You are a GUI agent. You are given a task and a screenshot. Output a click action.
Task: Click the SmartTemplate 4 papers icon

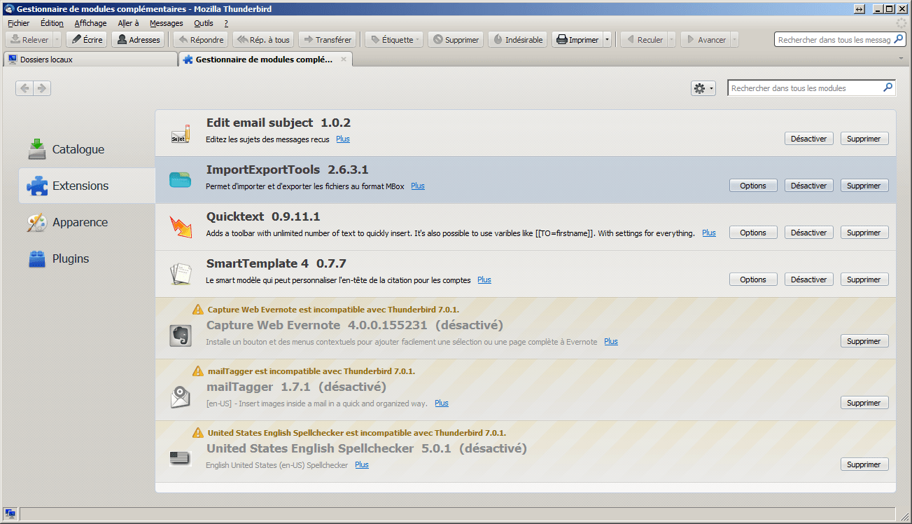click(x=181, y=274)
